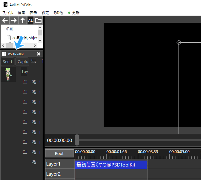Close the PSDToolKit panel
201x180 pixels.
pyautogui.click(x=39, y=54)
